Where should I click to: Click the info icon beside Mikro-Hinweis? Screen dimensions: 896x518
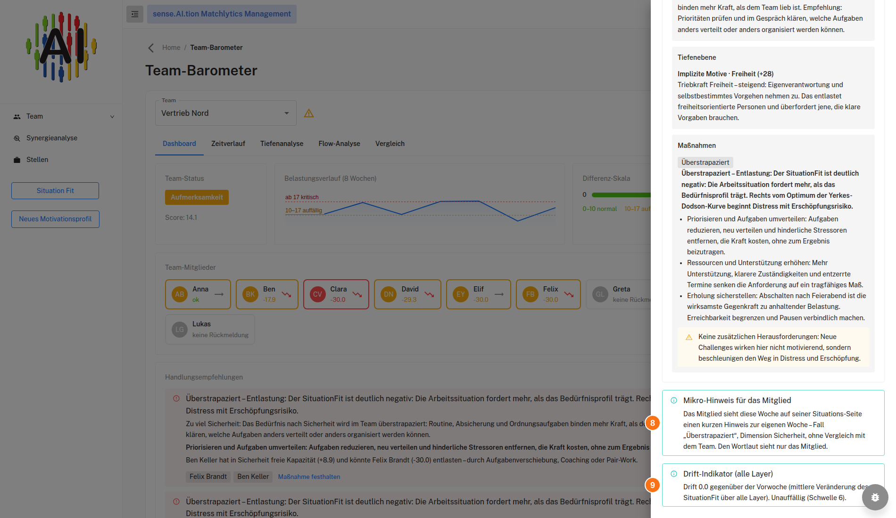pyautogui.click(x=674, y=400)
